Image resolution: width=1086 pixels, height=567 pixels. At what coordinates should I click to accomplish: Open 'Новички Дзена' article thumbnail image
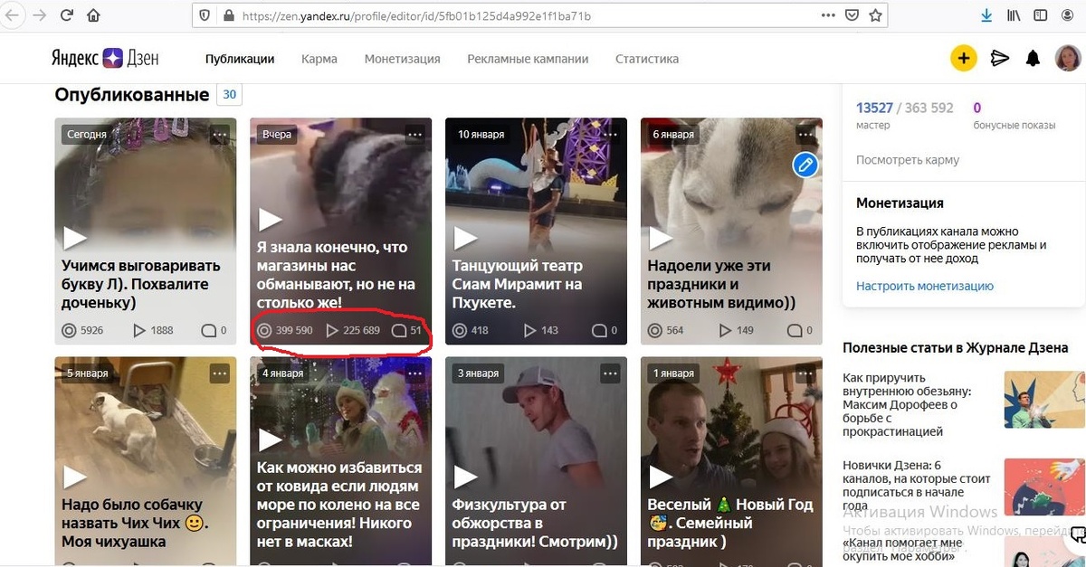point(1044,487)
